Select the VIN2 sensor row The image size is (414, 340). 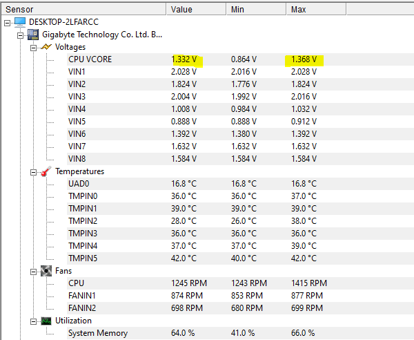[x=240, y=84]
